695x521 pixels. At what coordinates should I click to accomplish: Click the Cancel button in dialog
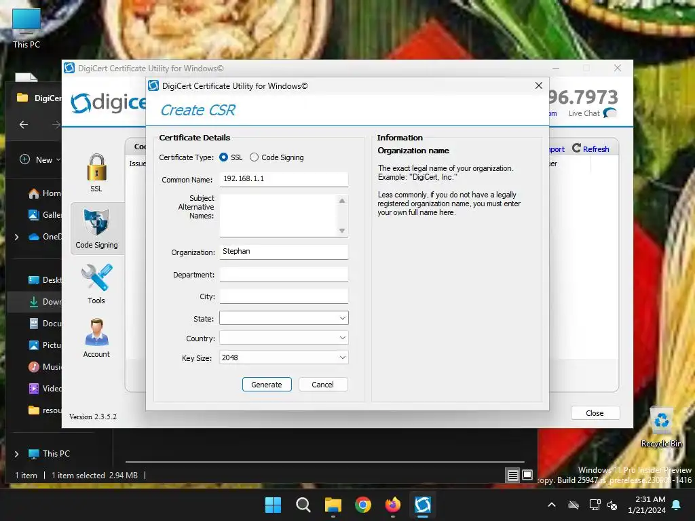(x=323, y=385)
